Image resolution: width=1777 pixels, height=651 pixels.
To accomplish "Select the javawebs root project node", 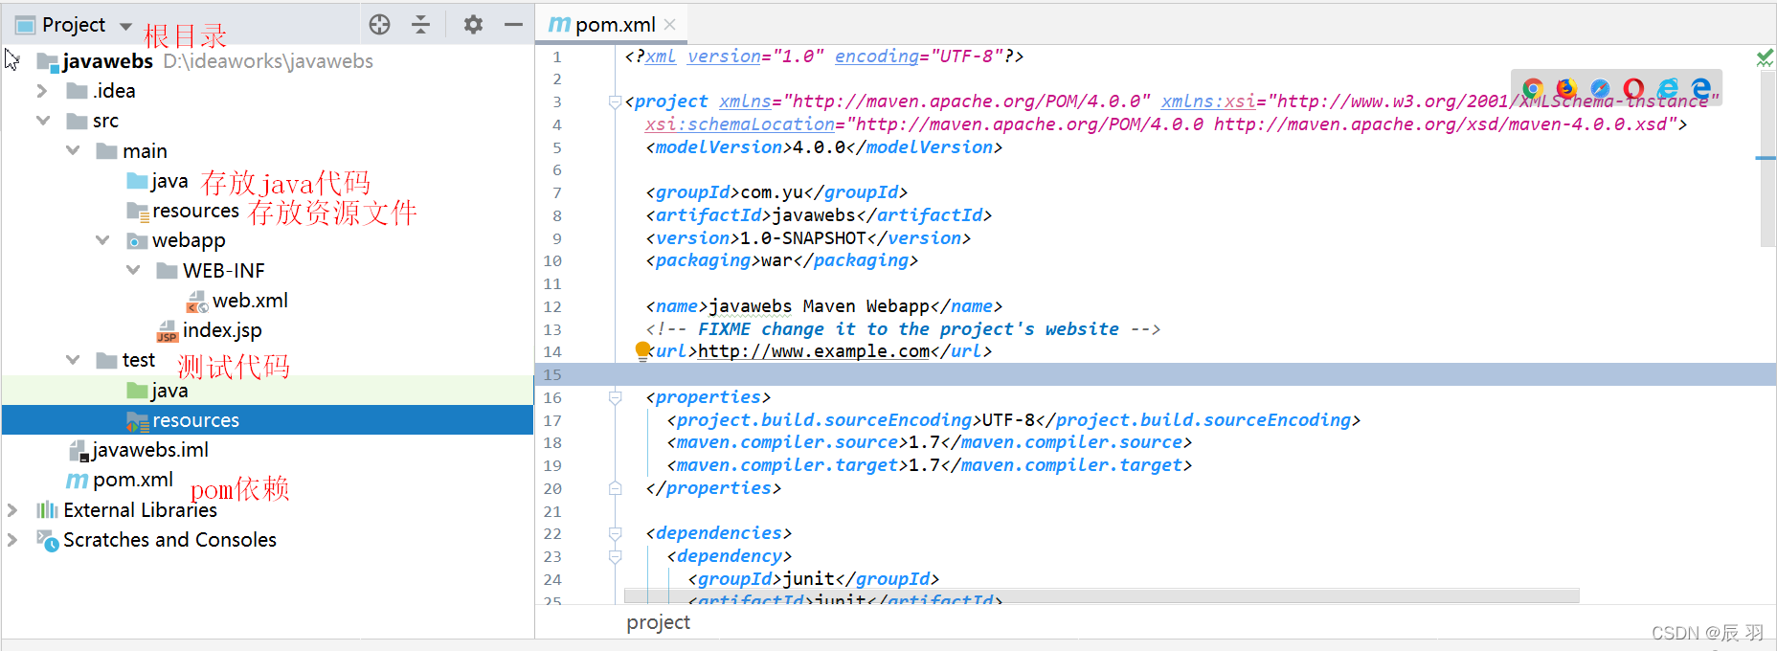I will click(x=107, y=61).
